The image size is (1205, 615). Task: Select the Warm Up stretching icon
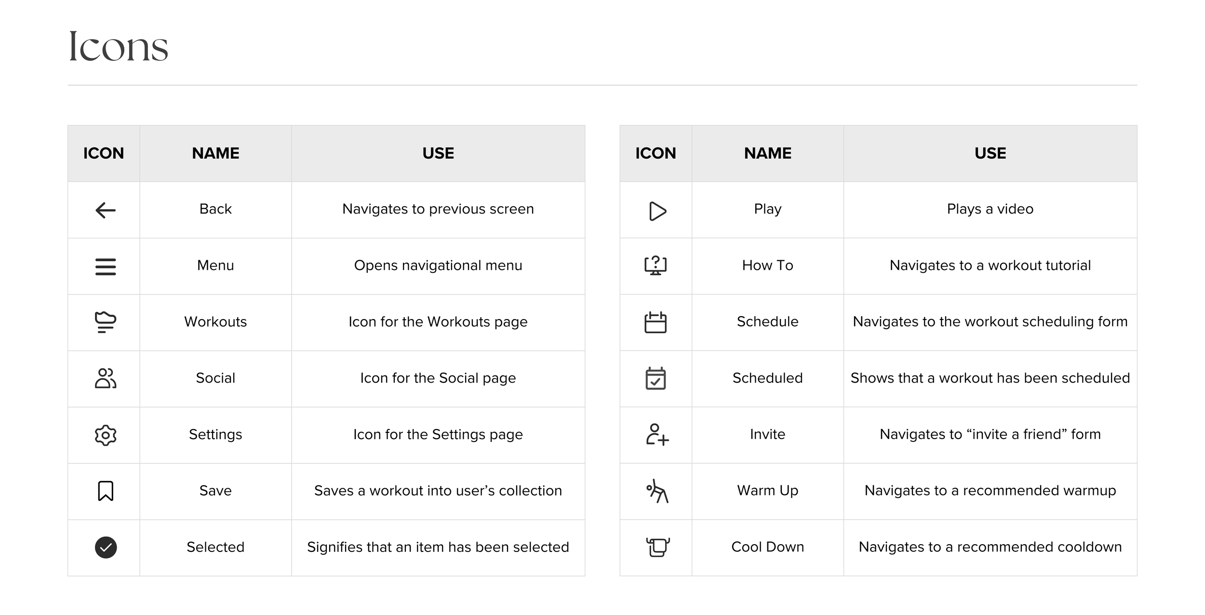click(x=657, y=491)
